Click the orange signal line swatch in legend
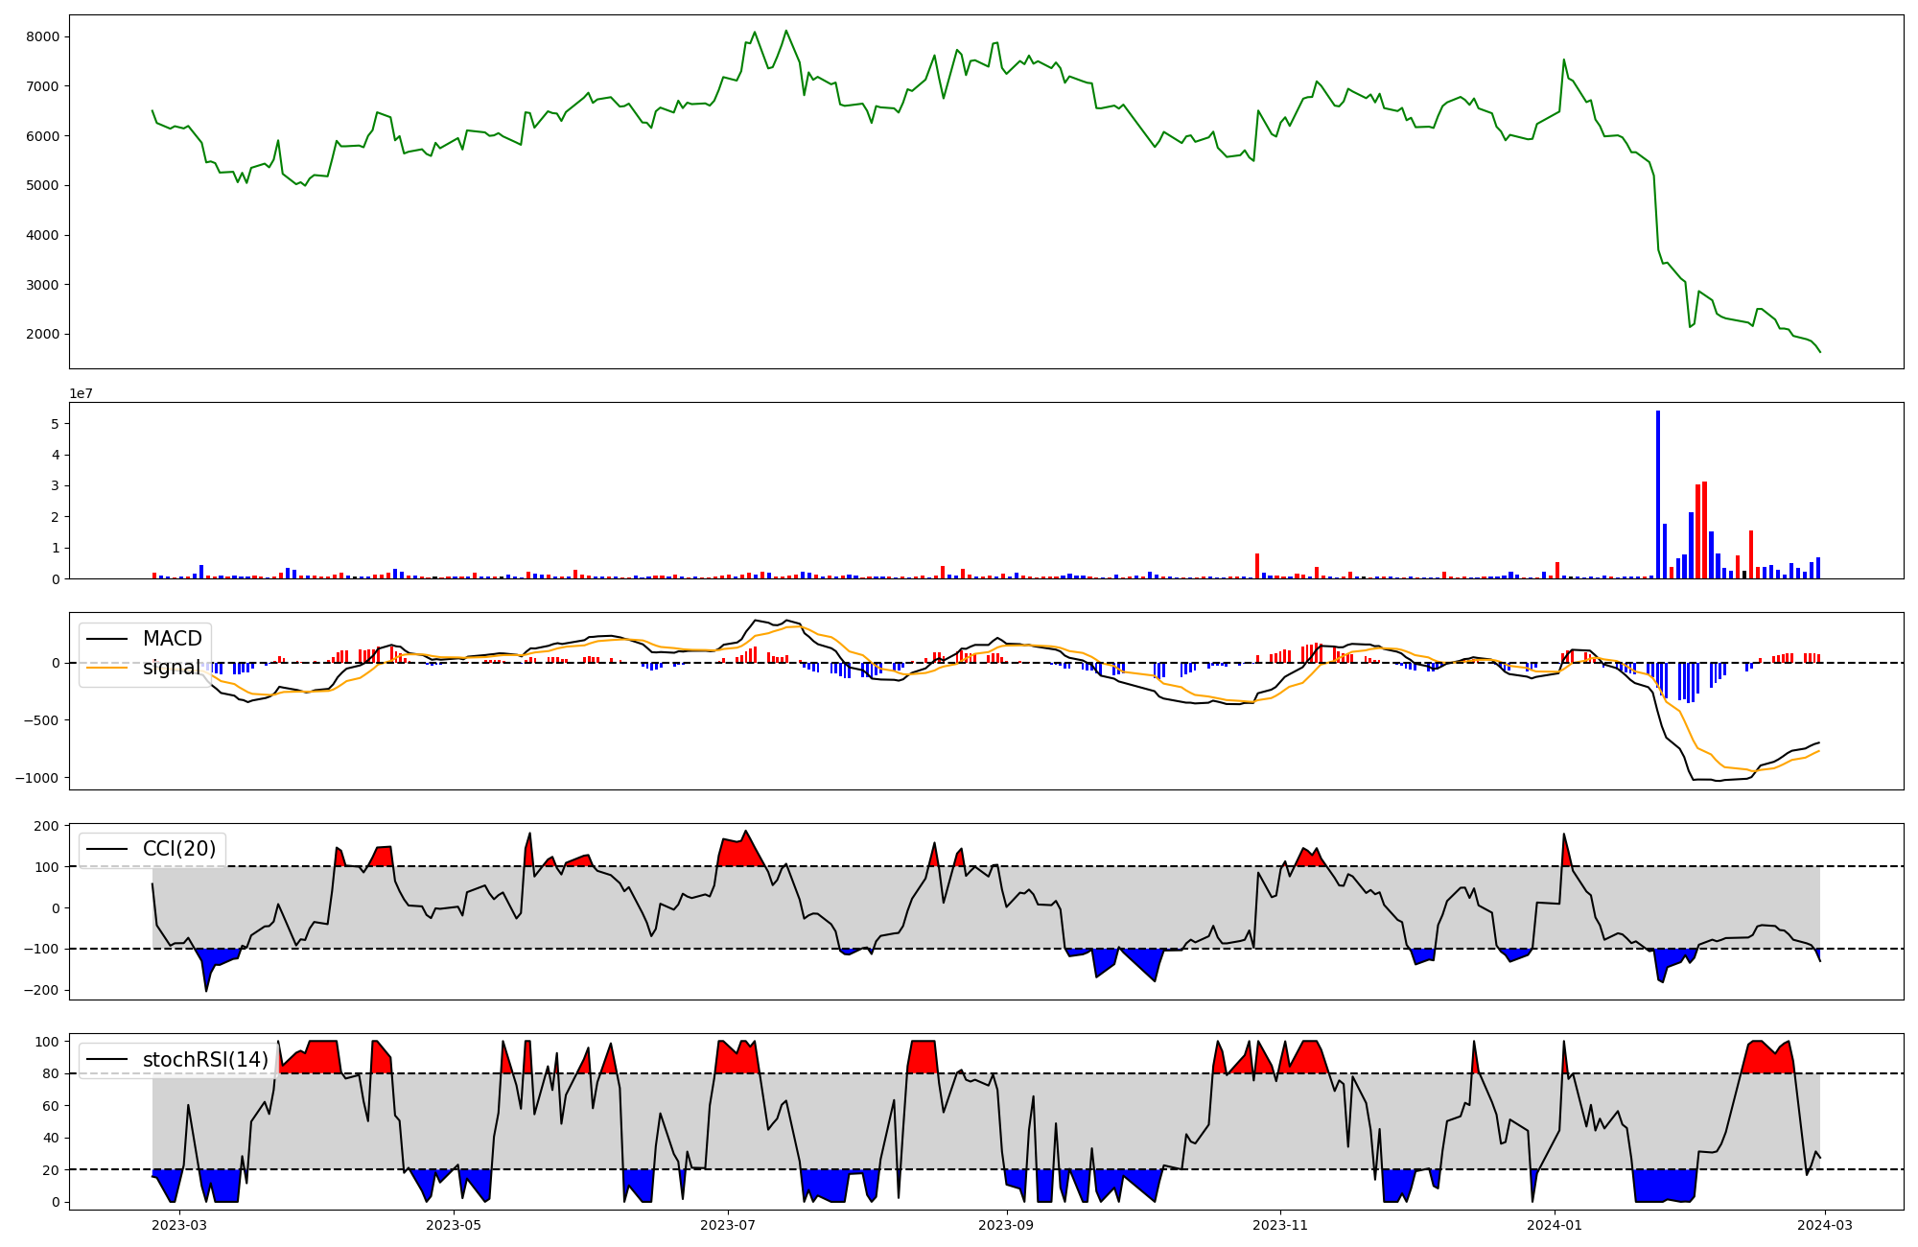Image resolution: width=1918 pixels, height=1247 pixels. [x=107, y=668]
